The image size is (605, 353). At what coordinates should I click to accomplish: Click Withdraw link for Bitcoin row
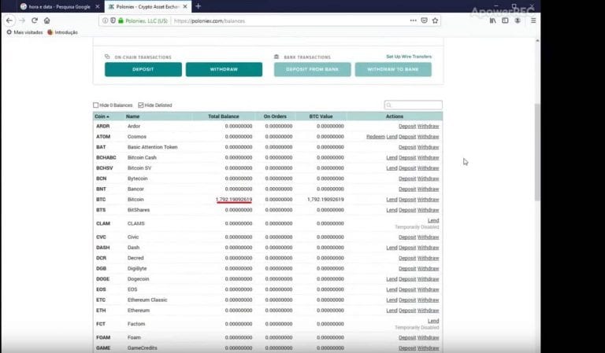point(429,200)
